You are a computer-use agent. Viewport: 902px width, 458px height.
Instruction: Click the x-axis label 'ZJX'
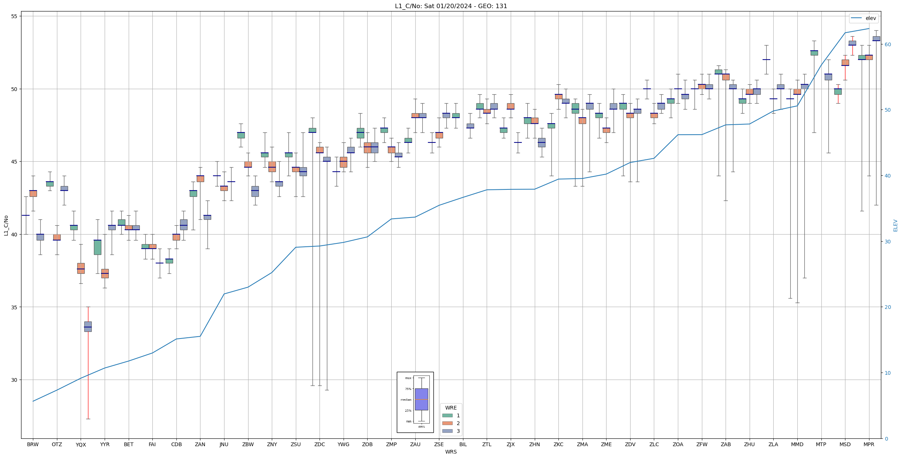(511, 444)
